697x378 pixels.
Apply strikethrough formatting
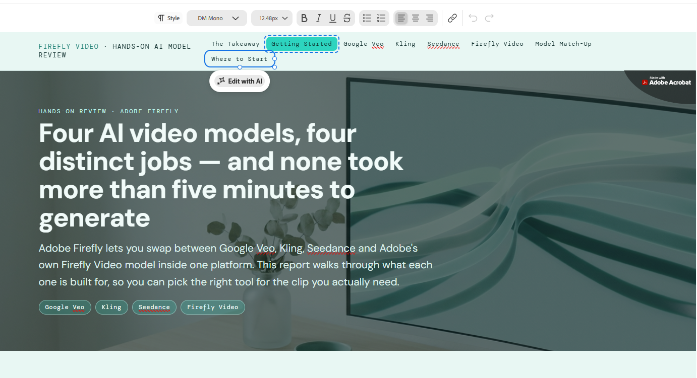[x=347, y=18]
